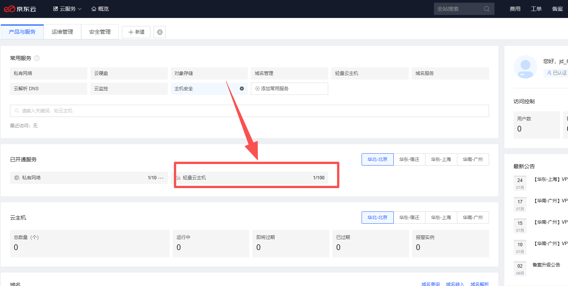Click the 总数量（个） card
The width and height of the screenshot is (568, 286).
coord(90,244)
